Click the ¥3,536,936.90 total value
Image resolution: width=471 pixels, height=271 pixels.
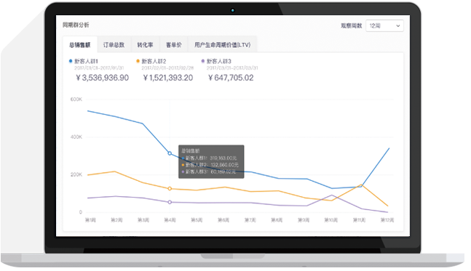pos(102,78)
